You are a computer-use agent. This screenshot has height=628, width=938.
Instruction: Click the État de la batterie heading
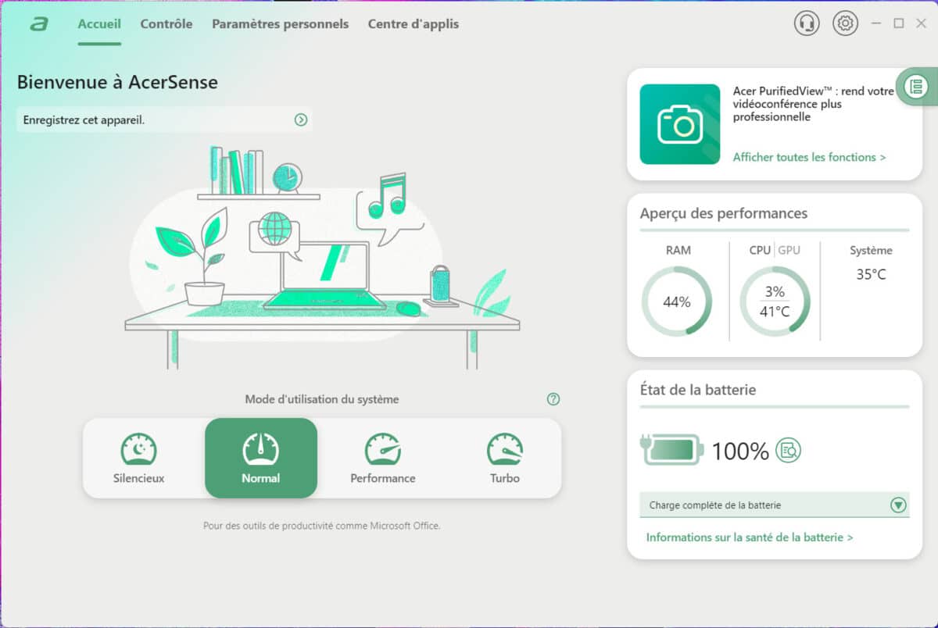click(698, 389)
